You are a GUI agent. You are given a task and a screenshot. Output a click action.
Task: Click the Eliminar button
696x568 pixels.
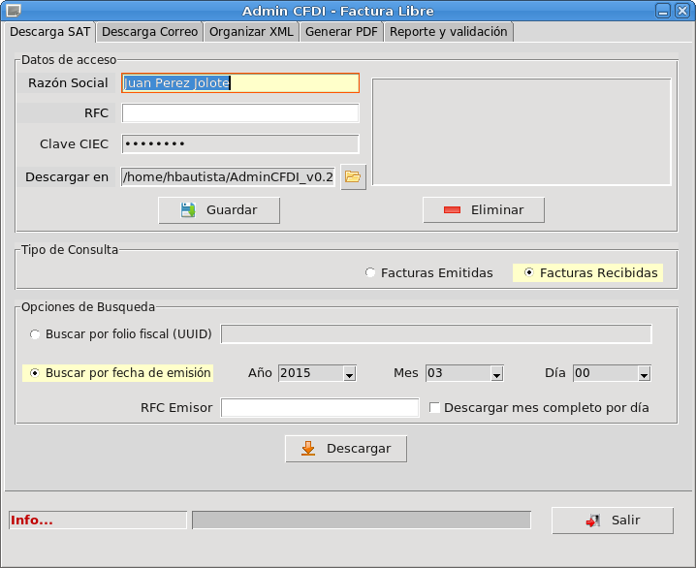pyautogui.click(x=484, y=210)
